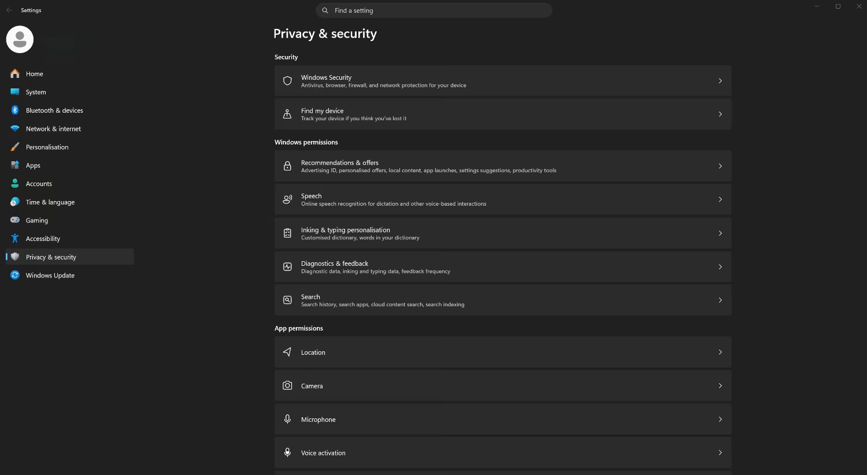
Task: Open the Camera row chevron
Action: tap(720, 385)
